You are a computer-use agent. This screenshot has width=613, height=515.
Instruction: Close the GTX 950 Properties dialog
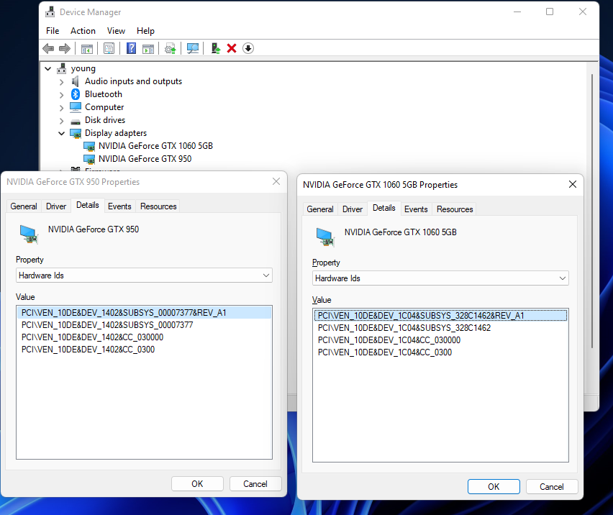276,181
